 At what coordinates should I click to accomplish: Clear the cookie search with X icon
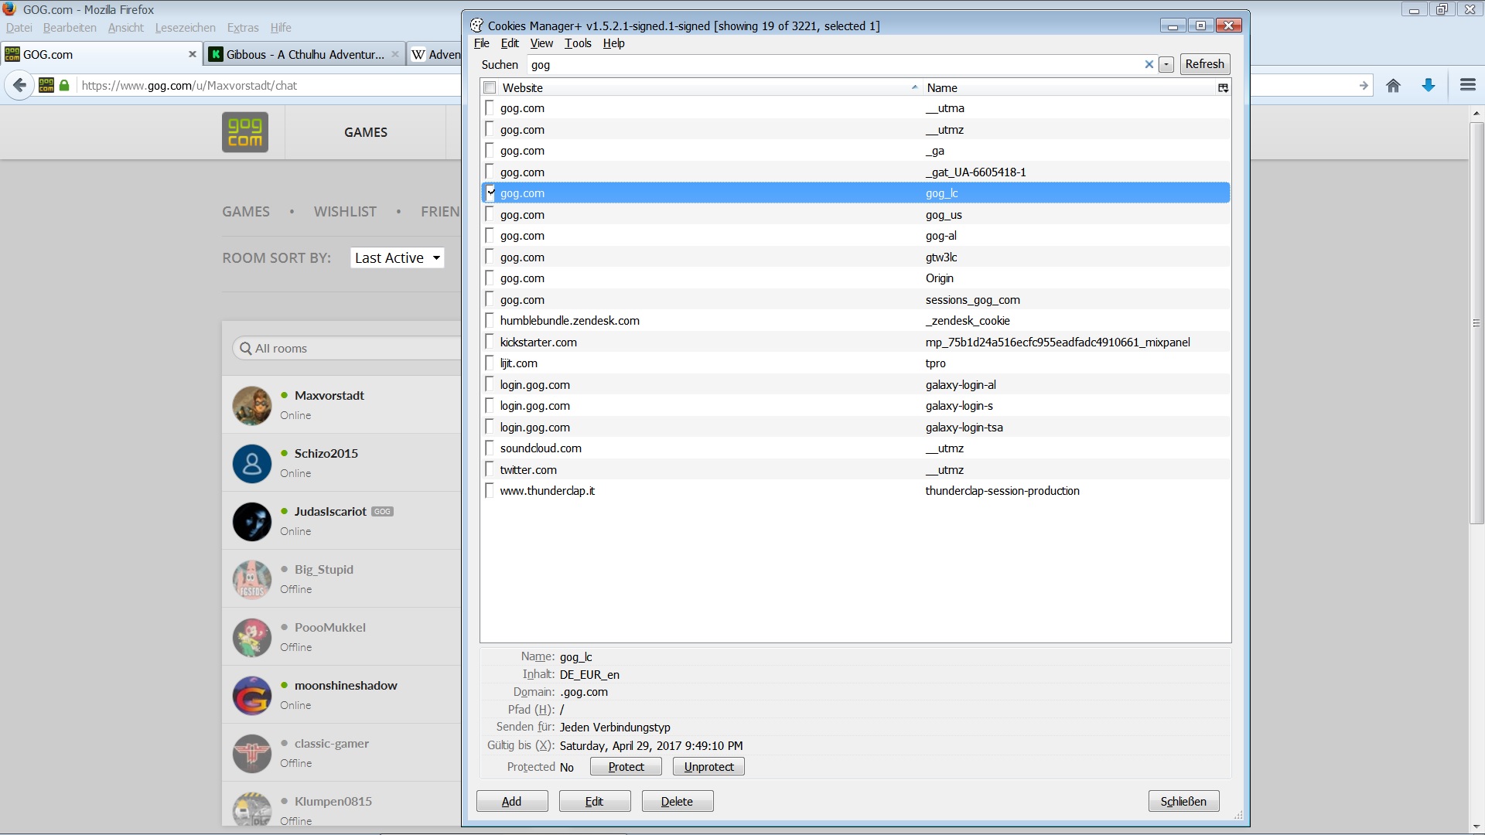pyautogui.click(x=1149, y=65)
